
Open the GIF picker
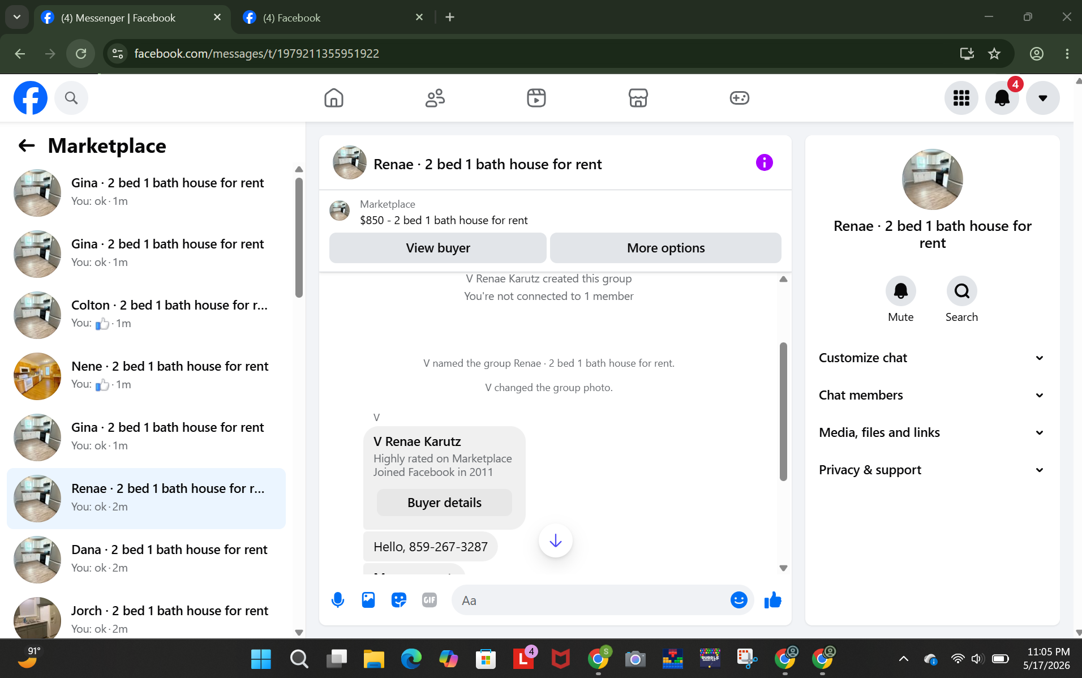[x=430, y=600]
